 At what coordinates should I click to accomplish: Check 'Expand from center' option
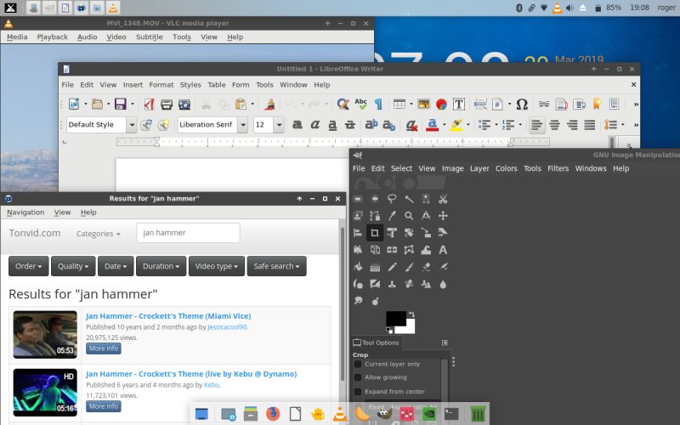(x=358, y=391)
